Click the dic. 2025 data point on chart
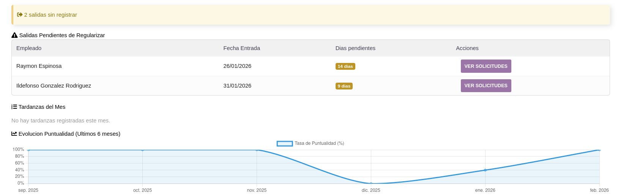618x196 pixels. pyautogui.click(x=371, y=183)
